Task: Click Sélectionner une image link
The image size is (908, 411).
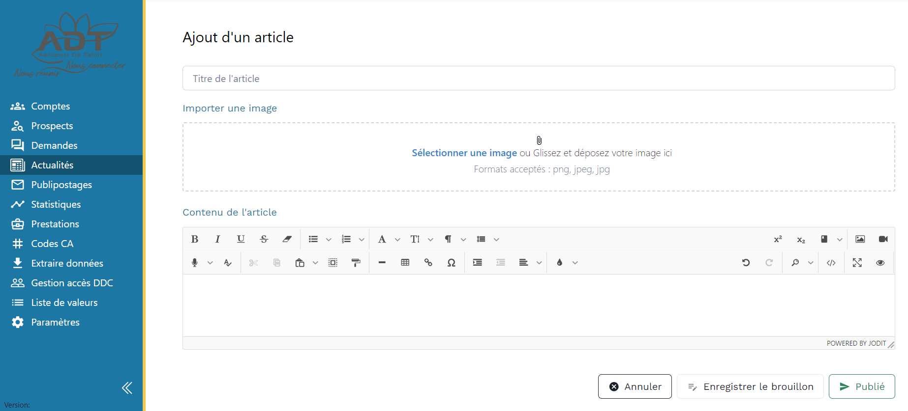Action: [464, 153]
